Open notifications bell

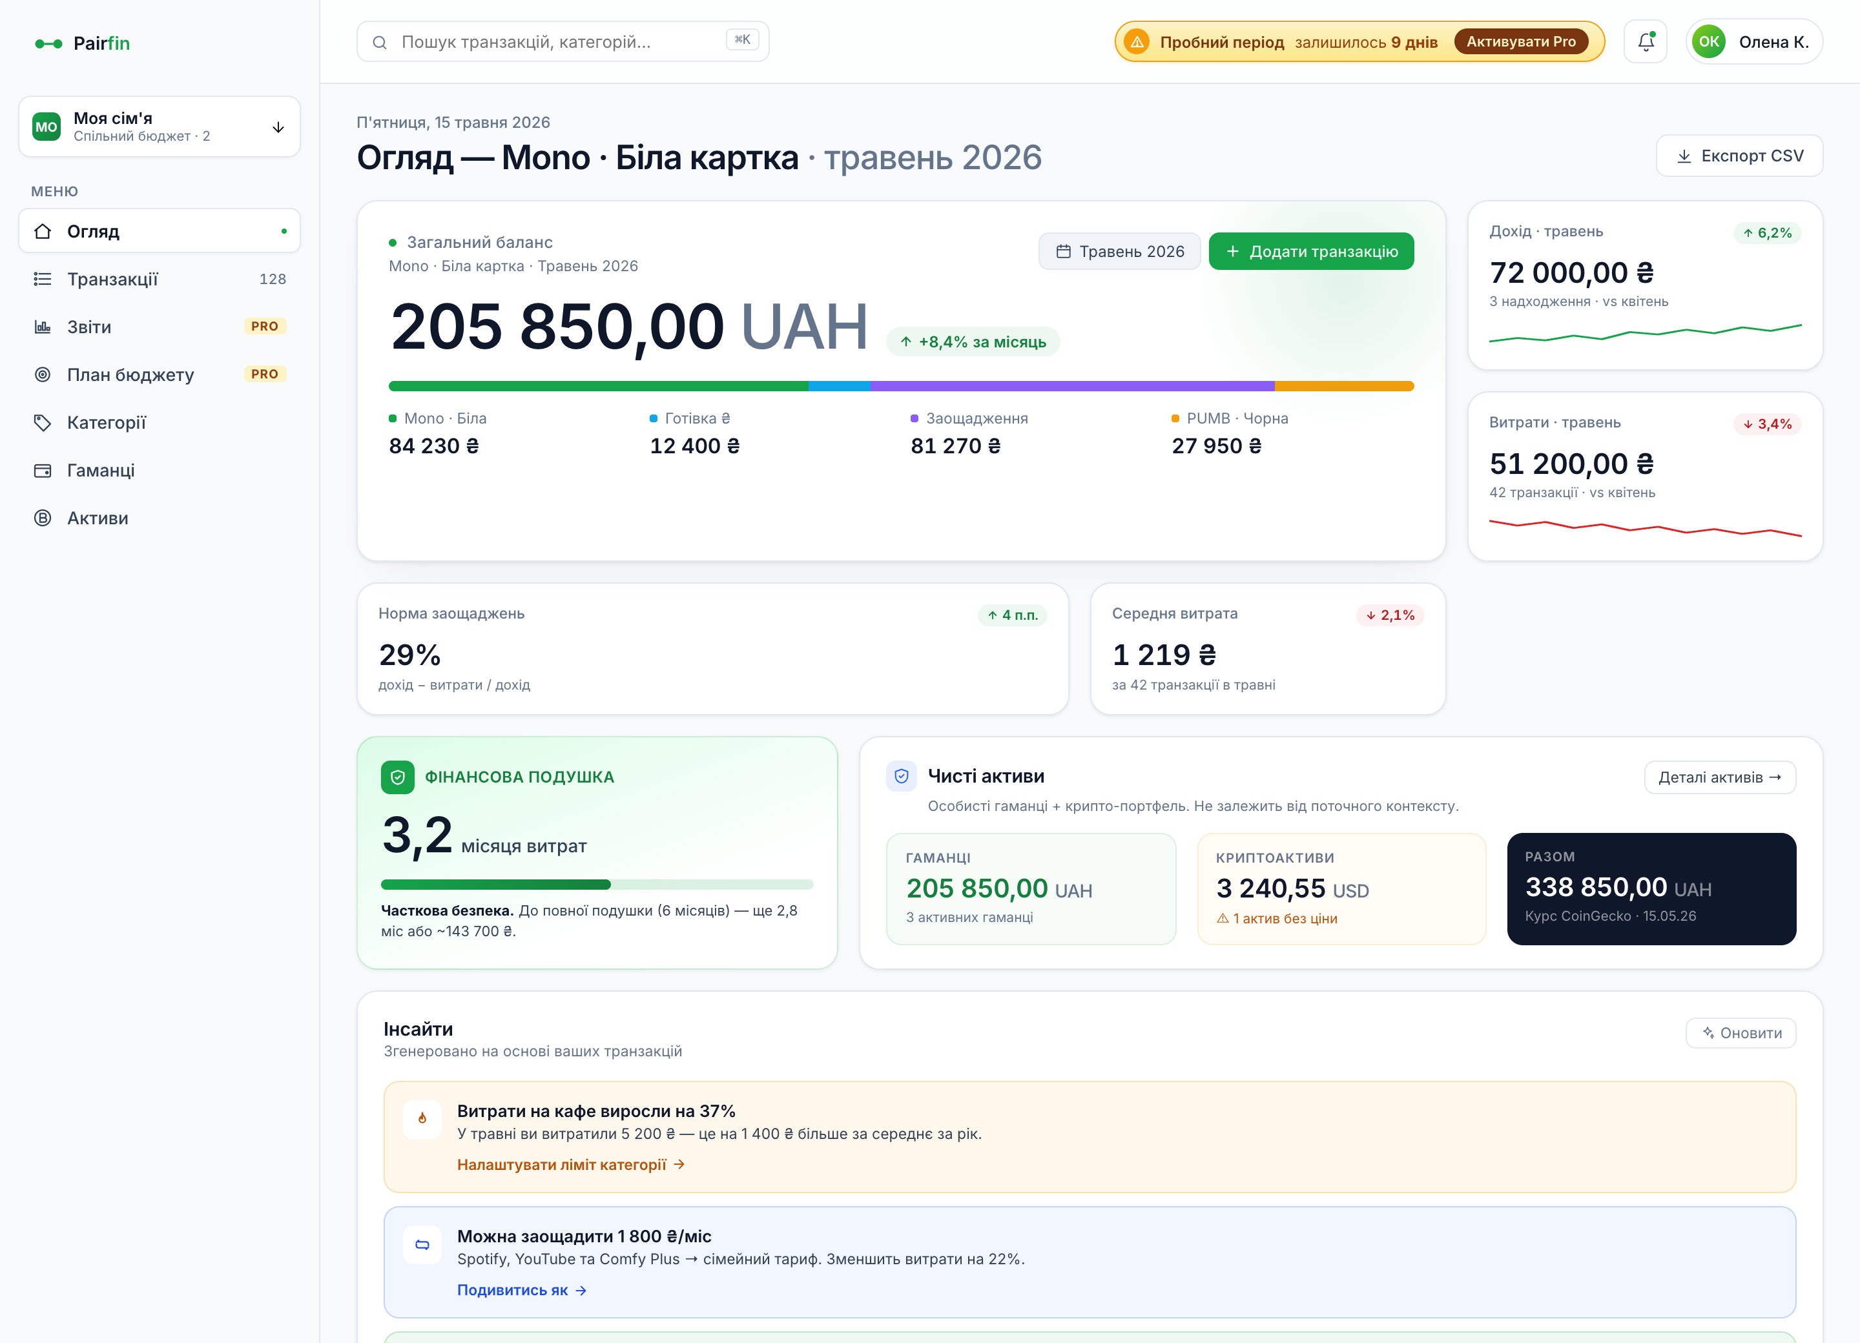1645,42
